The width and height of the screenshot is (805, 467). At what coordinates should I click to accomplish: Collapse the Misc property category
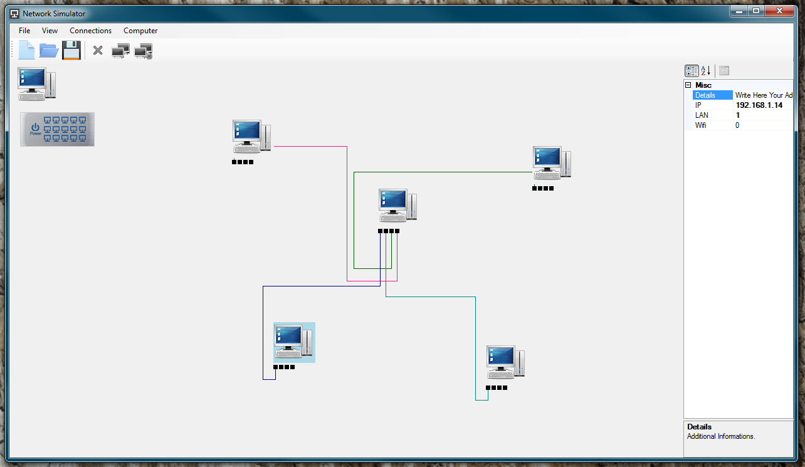(x=688, y=85)
